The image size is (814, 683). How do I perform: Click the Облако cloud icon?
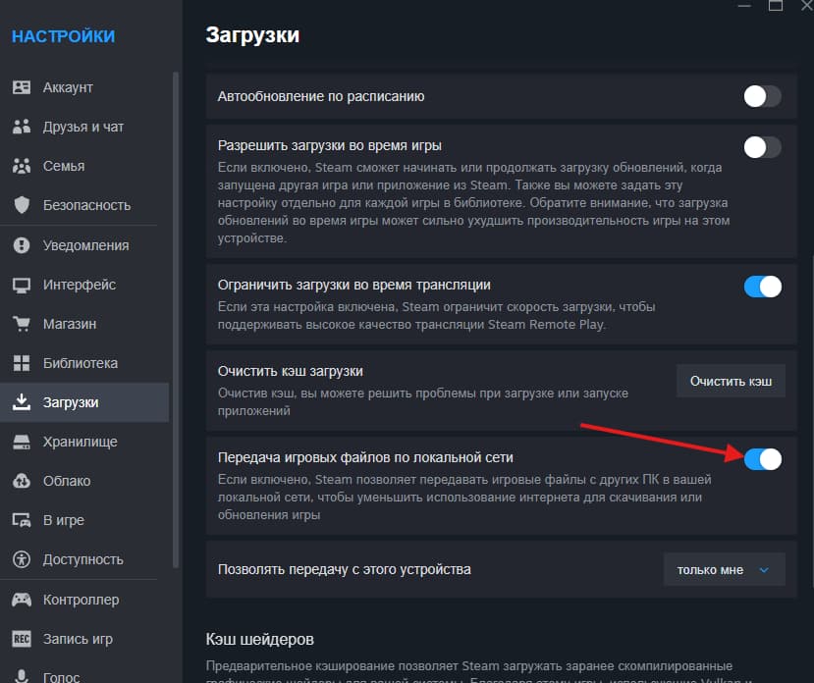(22, 481)
